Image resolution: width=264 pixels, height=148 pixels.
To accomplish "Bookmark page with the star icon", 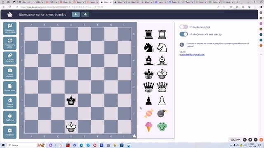I will point(224,7).
